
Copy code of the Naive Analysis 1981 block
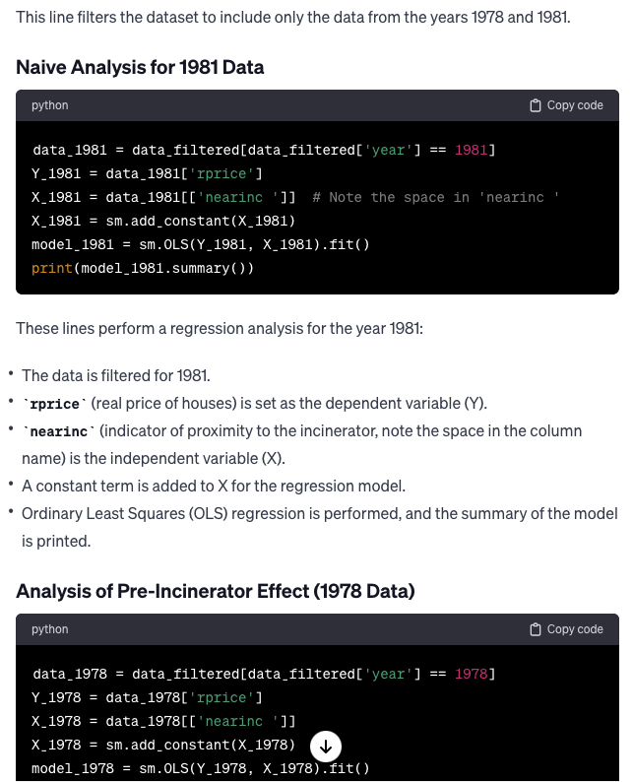[x=566, y=105]
